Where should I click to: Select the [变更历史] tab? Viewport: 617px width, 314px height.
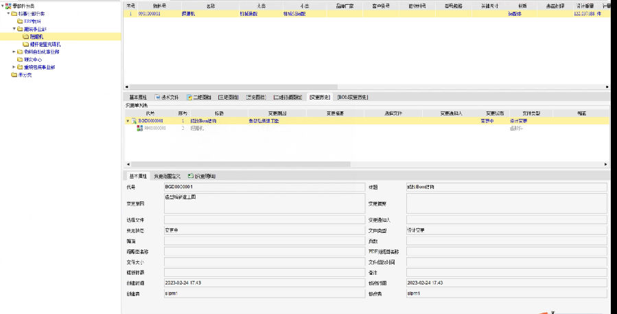[x=320, y=97]
